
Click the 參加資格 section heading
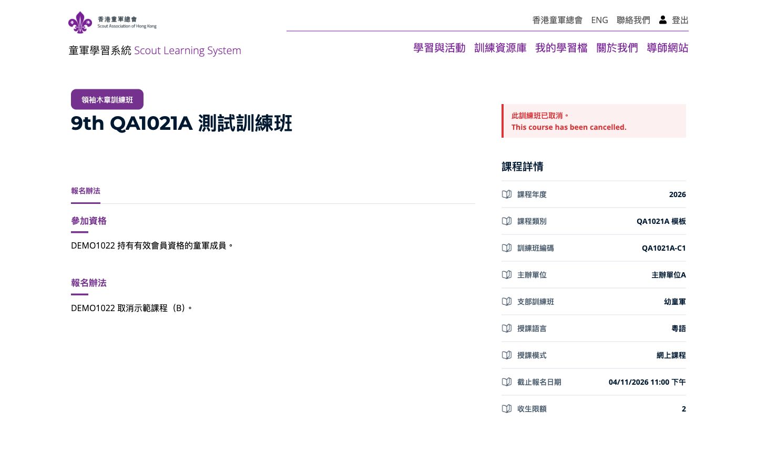(89, 221)
